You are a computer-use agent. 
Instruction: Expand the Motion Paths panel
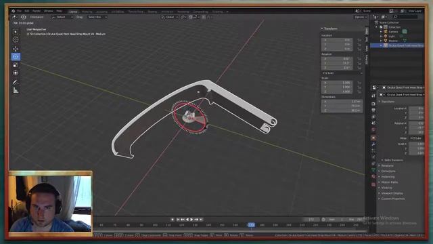pos(389,182)
